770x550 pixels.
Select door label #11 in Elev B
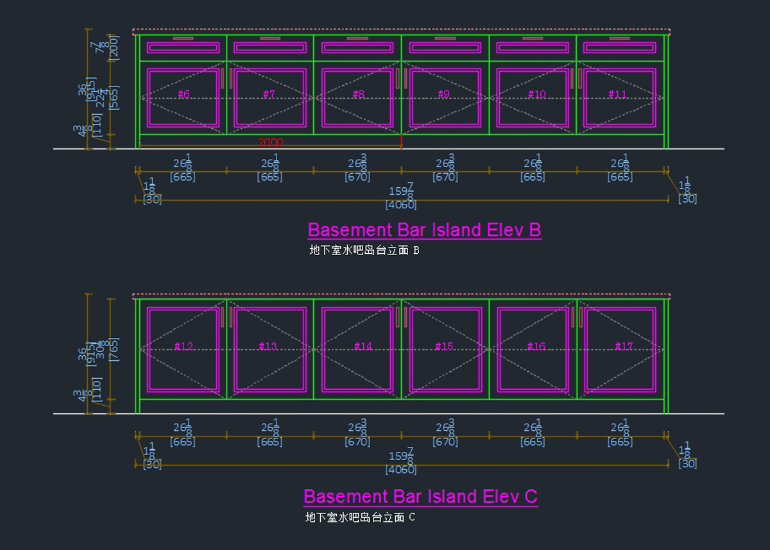[617, 95]
